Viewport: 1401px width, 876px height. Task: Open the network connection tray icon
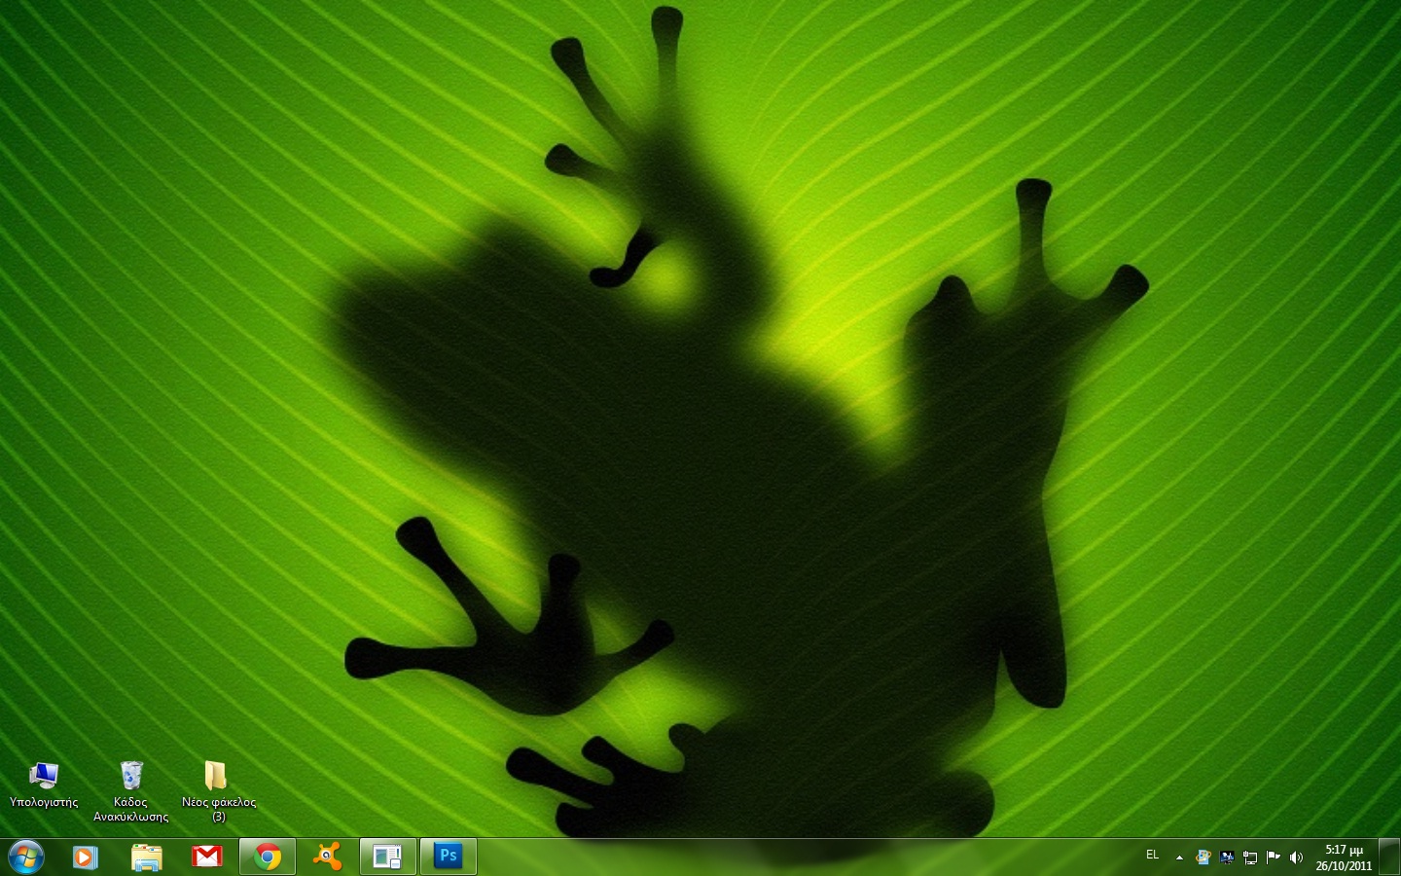[1250, 858]
